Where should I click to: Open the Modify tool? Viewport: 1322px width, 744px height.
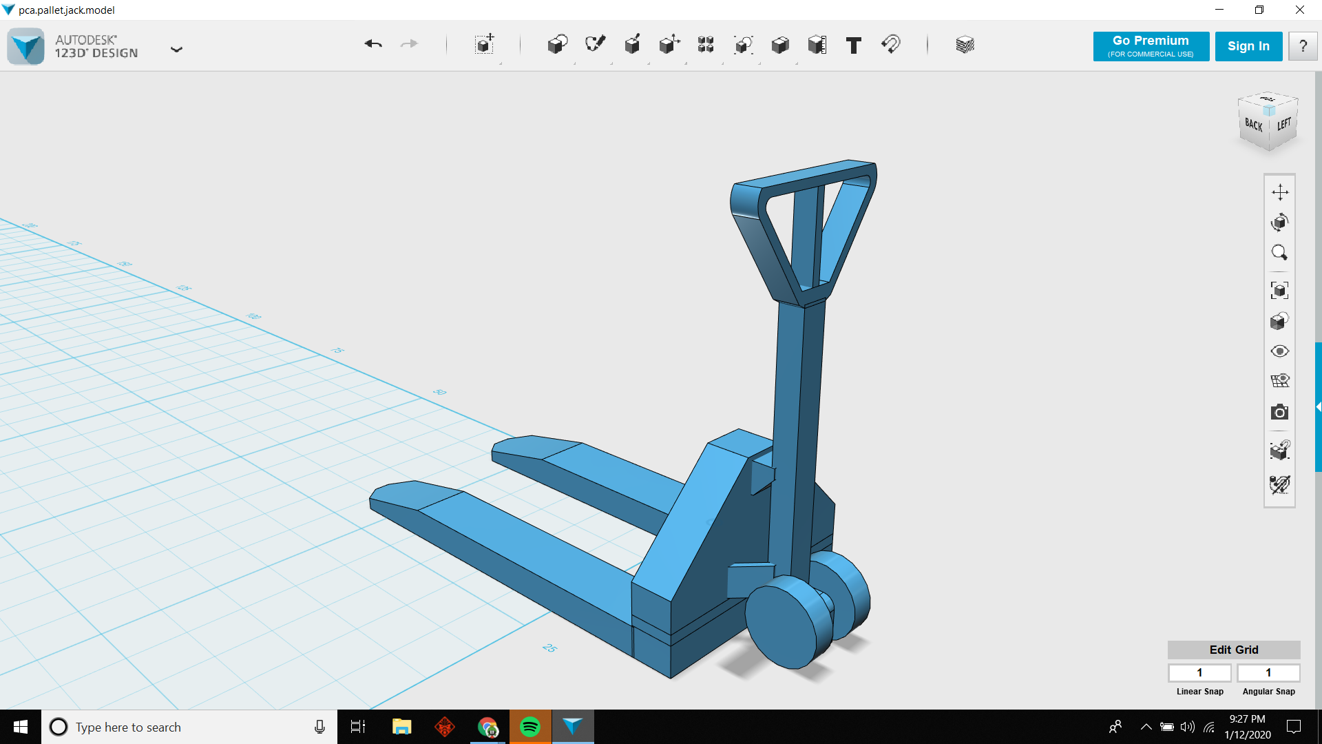click(x=669, y=45)
